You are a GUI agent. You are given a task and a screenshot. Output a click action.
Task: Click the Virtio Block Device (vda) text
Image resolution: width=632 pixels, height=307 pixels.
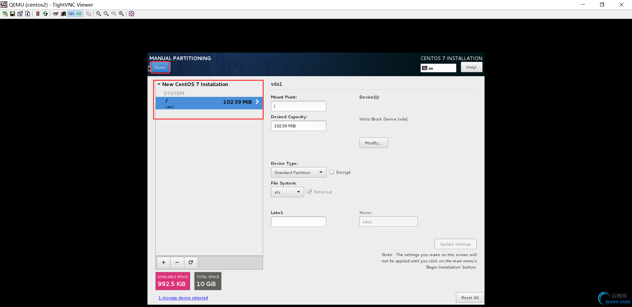coord(383,119)
